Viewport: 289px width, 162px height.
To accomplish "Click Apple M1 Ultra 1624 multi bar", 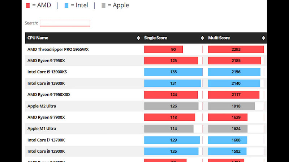I will (x=228, y=129).
